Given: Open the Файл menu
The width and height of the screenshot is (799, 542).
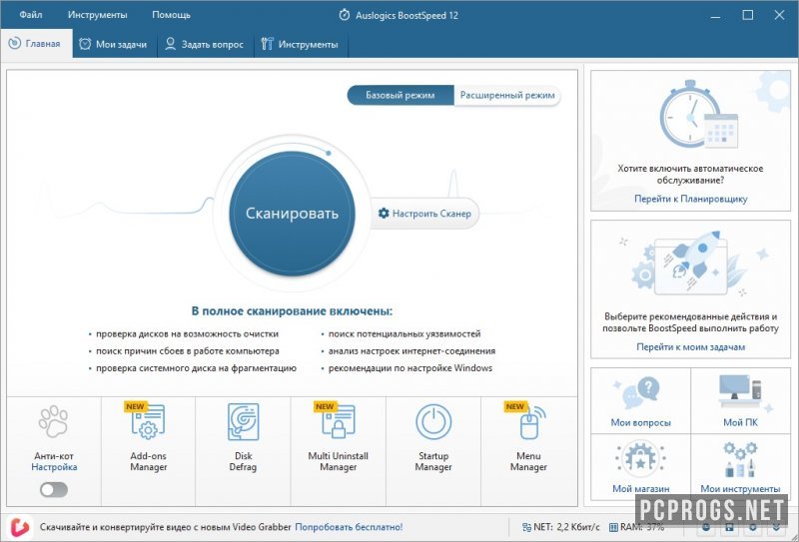Looking at the screenshot, I should pyautogui.click(x=31, y=15).
